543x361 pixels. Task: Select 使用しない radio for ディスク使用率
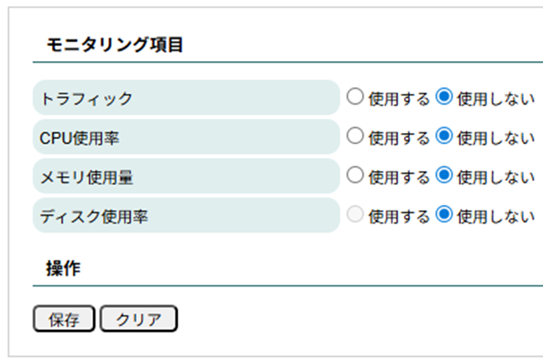coord(444,214)
